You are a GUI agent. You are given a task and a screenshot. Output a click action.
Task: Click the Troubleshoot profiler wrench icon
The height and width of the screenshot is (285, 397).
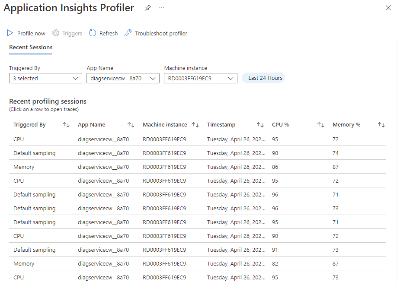point(128,33)
